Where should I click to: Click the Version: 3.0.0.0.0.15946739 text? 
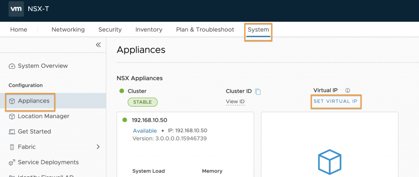(169, 139)
